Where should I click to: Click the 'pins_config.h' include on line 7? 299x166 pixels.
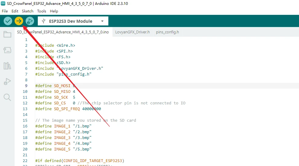pos(74,74)
